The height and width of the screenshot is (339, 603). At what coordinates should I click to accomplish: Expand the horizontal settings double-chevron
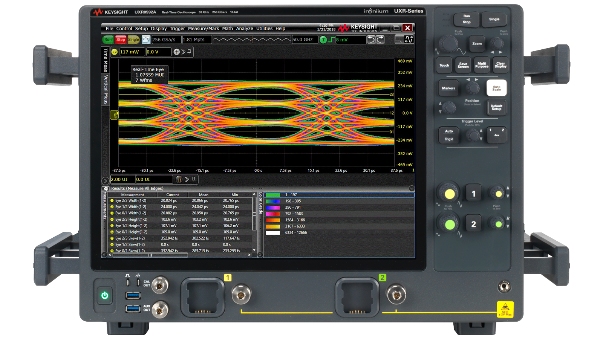(x=187, y=179)
